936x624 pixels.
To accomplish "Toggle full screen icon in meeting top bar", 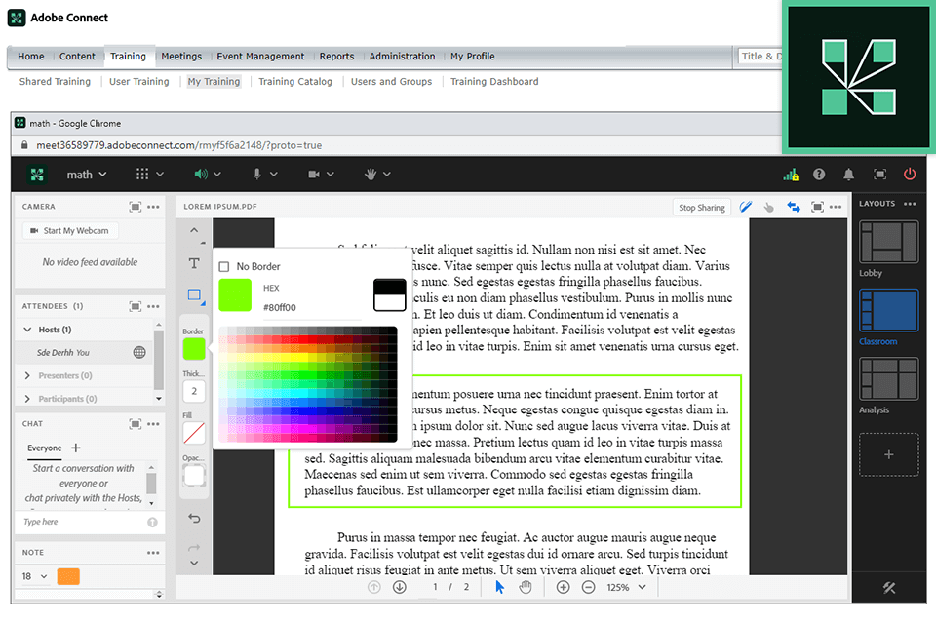I will point(879,175).
